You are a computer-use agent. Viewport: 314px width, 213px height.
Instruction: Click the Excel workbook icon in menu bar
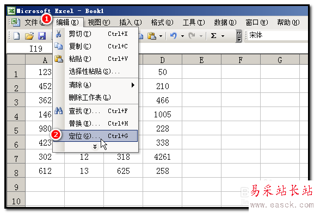pos(16,22)
